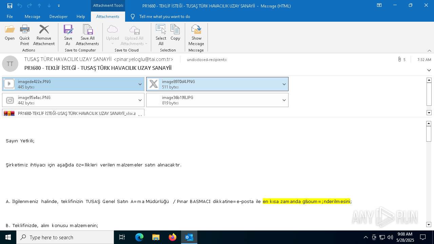
Task: Open the File menu tab
Action: [x=10, y=17]
